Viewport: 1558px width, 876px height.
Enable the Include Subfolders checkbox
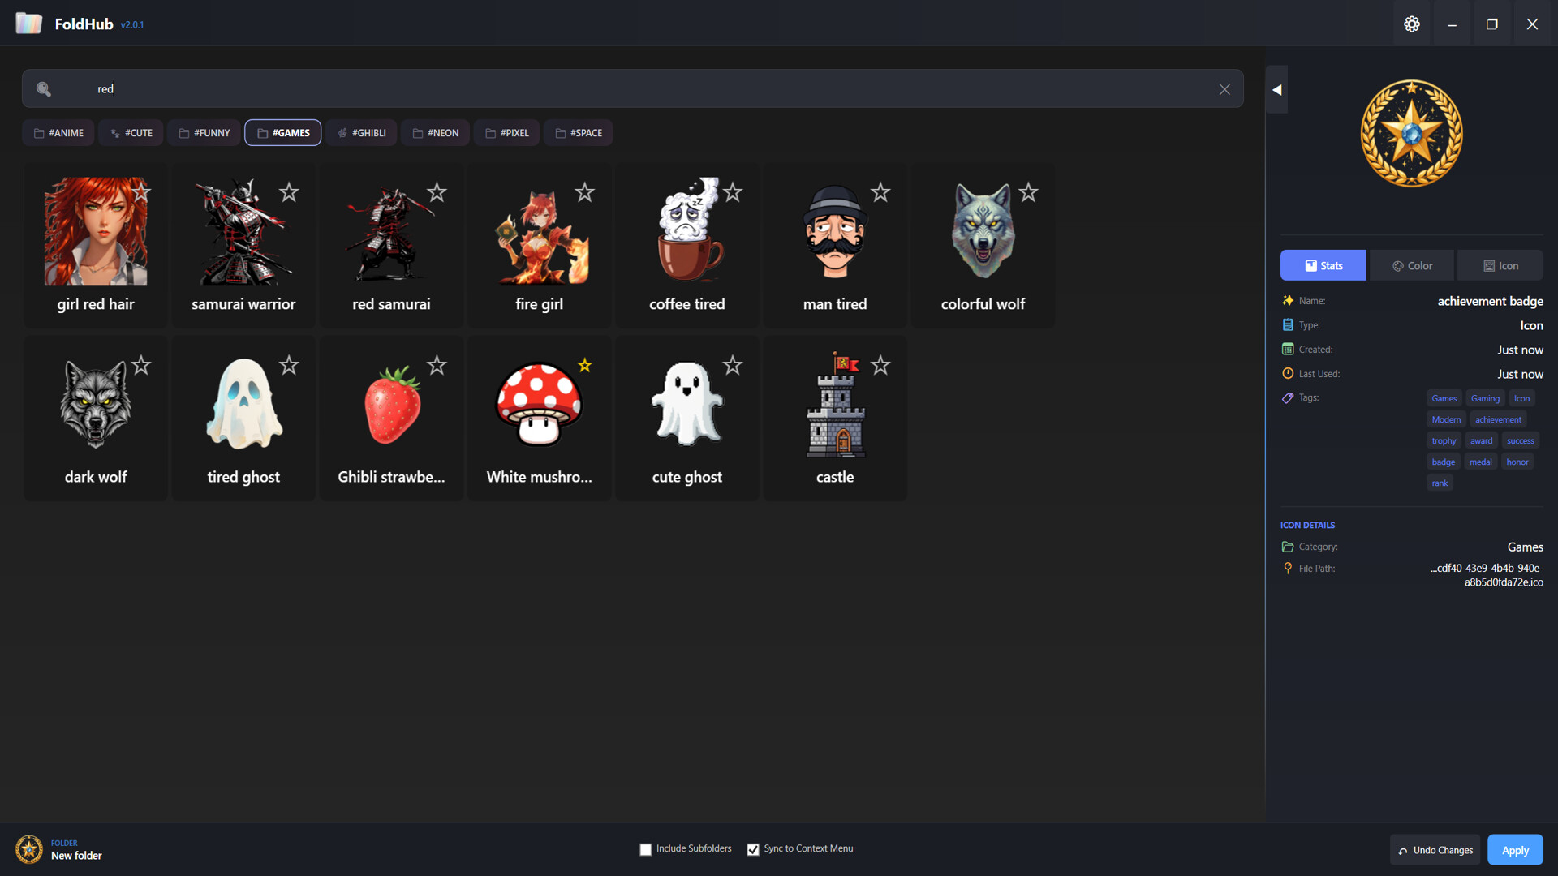[x=645, y=848]
